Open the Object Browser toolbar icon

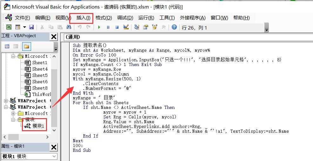155,27
